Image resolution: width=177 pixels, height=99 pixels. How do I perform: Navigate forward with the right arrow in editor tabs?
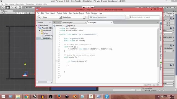[58, 22]
